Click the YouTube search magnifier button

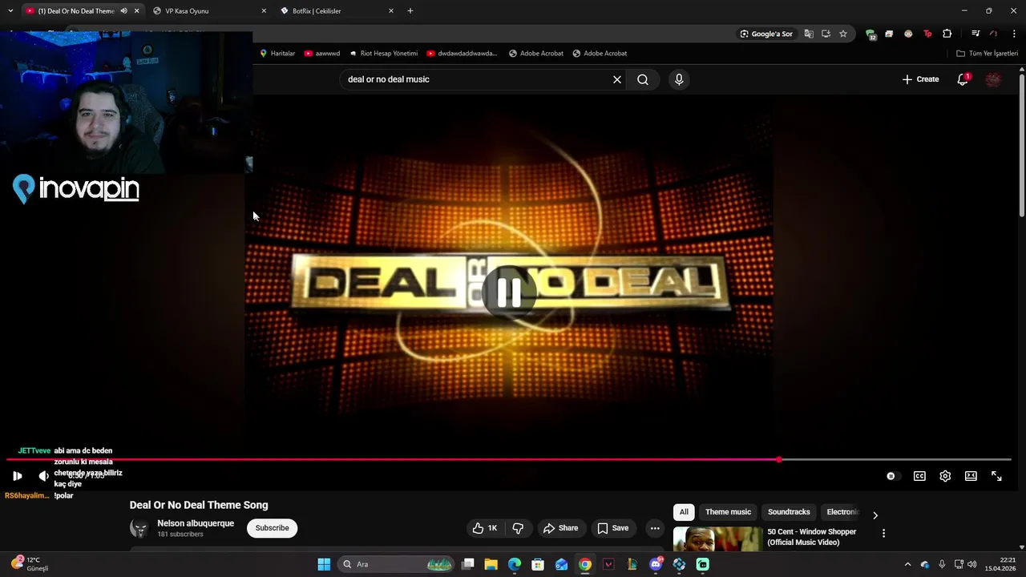pyautogui.click(x=643, y=79)
